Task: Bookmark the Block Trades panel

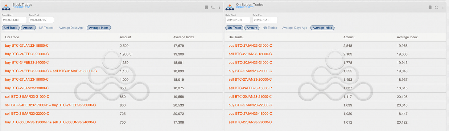Action: pyautogui.click(x=207, y=7)
